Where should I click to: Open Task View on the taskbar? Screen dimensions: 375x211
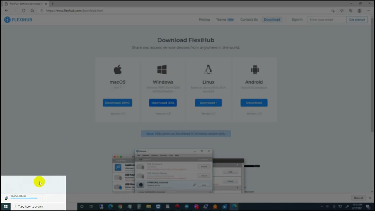click(x=91, y=207)
